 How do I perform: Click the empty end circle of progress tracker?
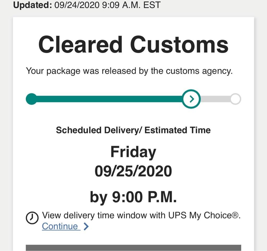(x=235, y=99)
